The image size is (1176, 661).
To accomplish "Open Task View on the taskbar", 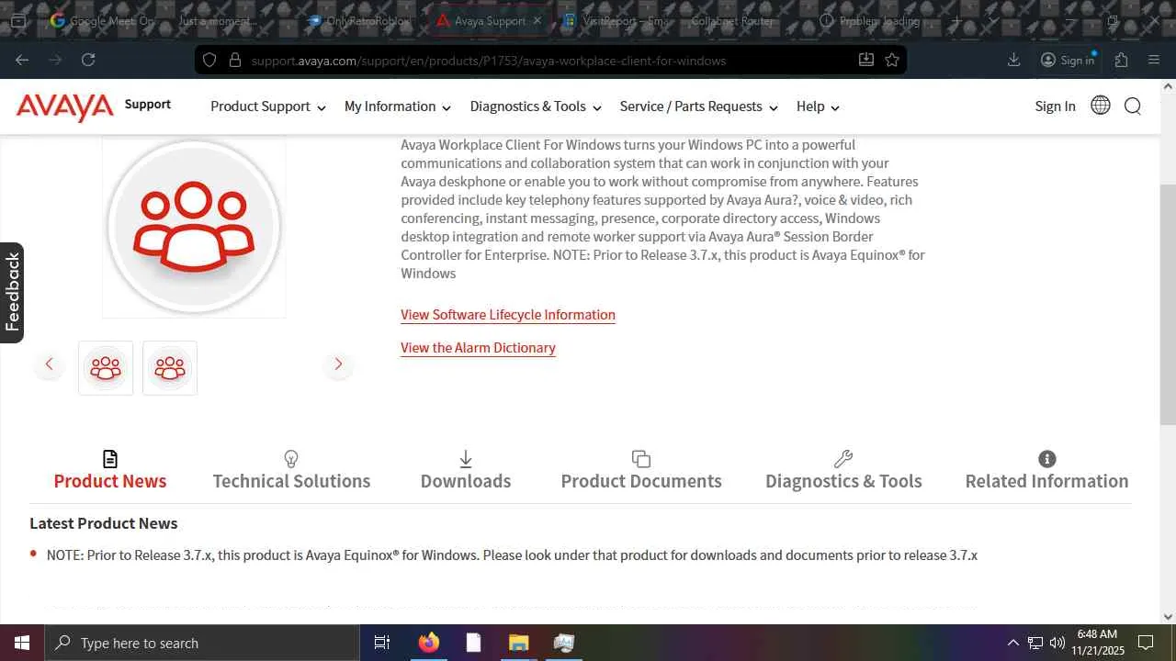I will [x=382, y=643].
